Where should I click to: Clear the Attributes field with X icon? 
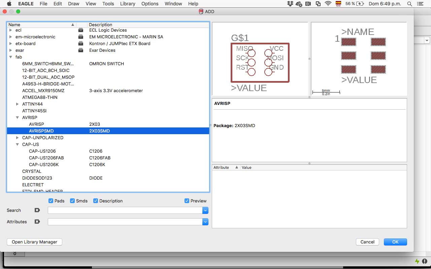click(x=37, y=222)
